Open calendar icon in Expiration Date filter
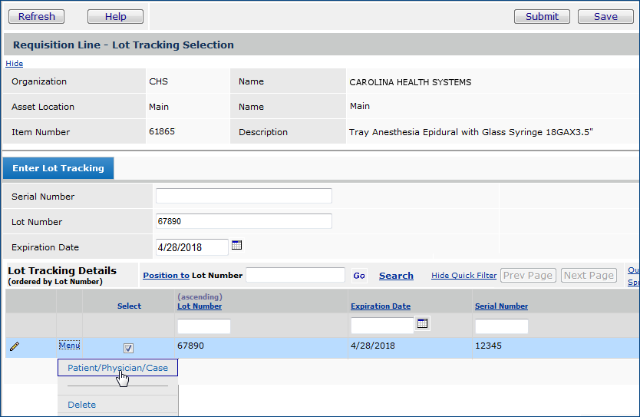This screenshot has width=640, height=417. [x=422, y=324]
